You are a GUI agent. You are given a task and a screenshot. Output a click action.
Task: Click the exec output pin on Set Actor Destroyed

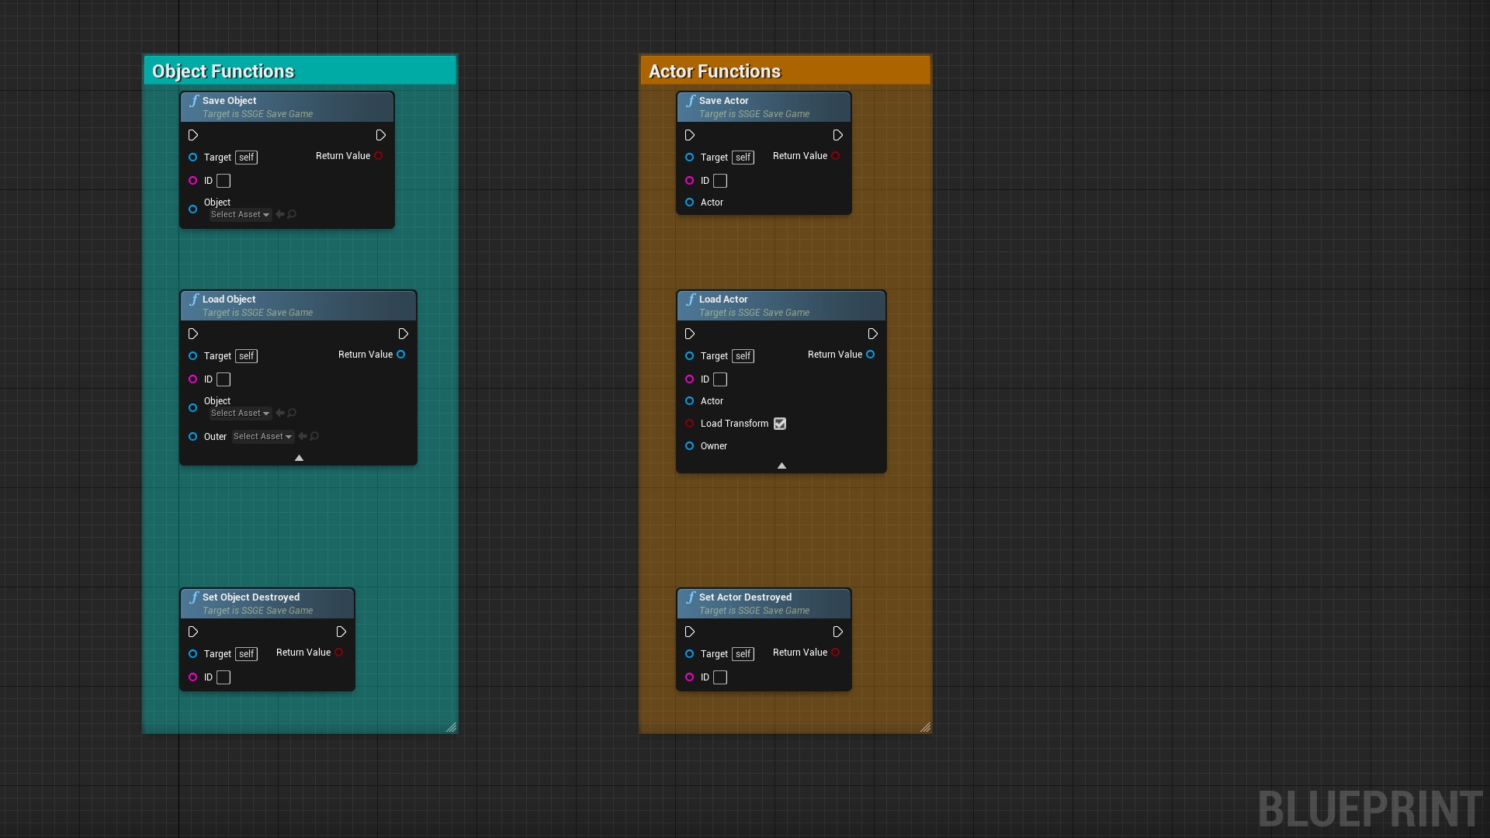tap(837, 632)
